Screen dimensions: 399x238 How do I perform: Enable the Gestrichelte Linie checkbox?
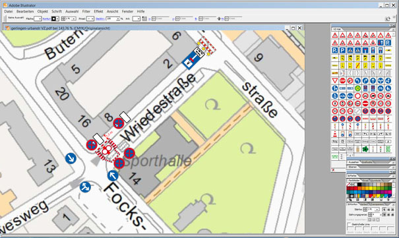[x=349, y=224]
